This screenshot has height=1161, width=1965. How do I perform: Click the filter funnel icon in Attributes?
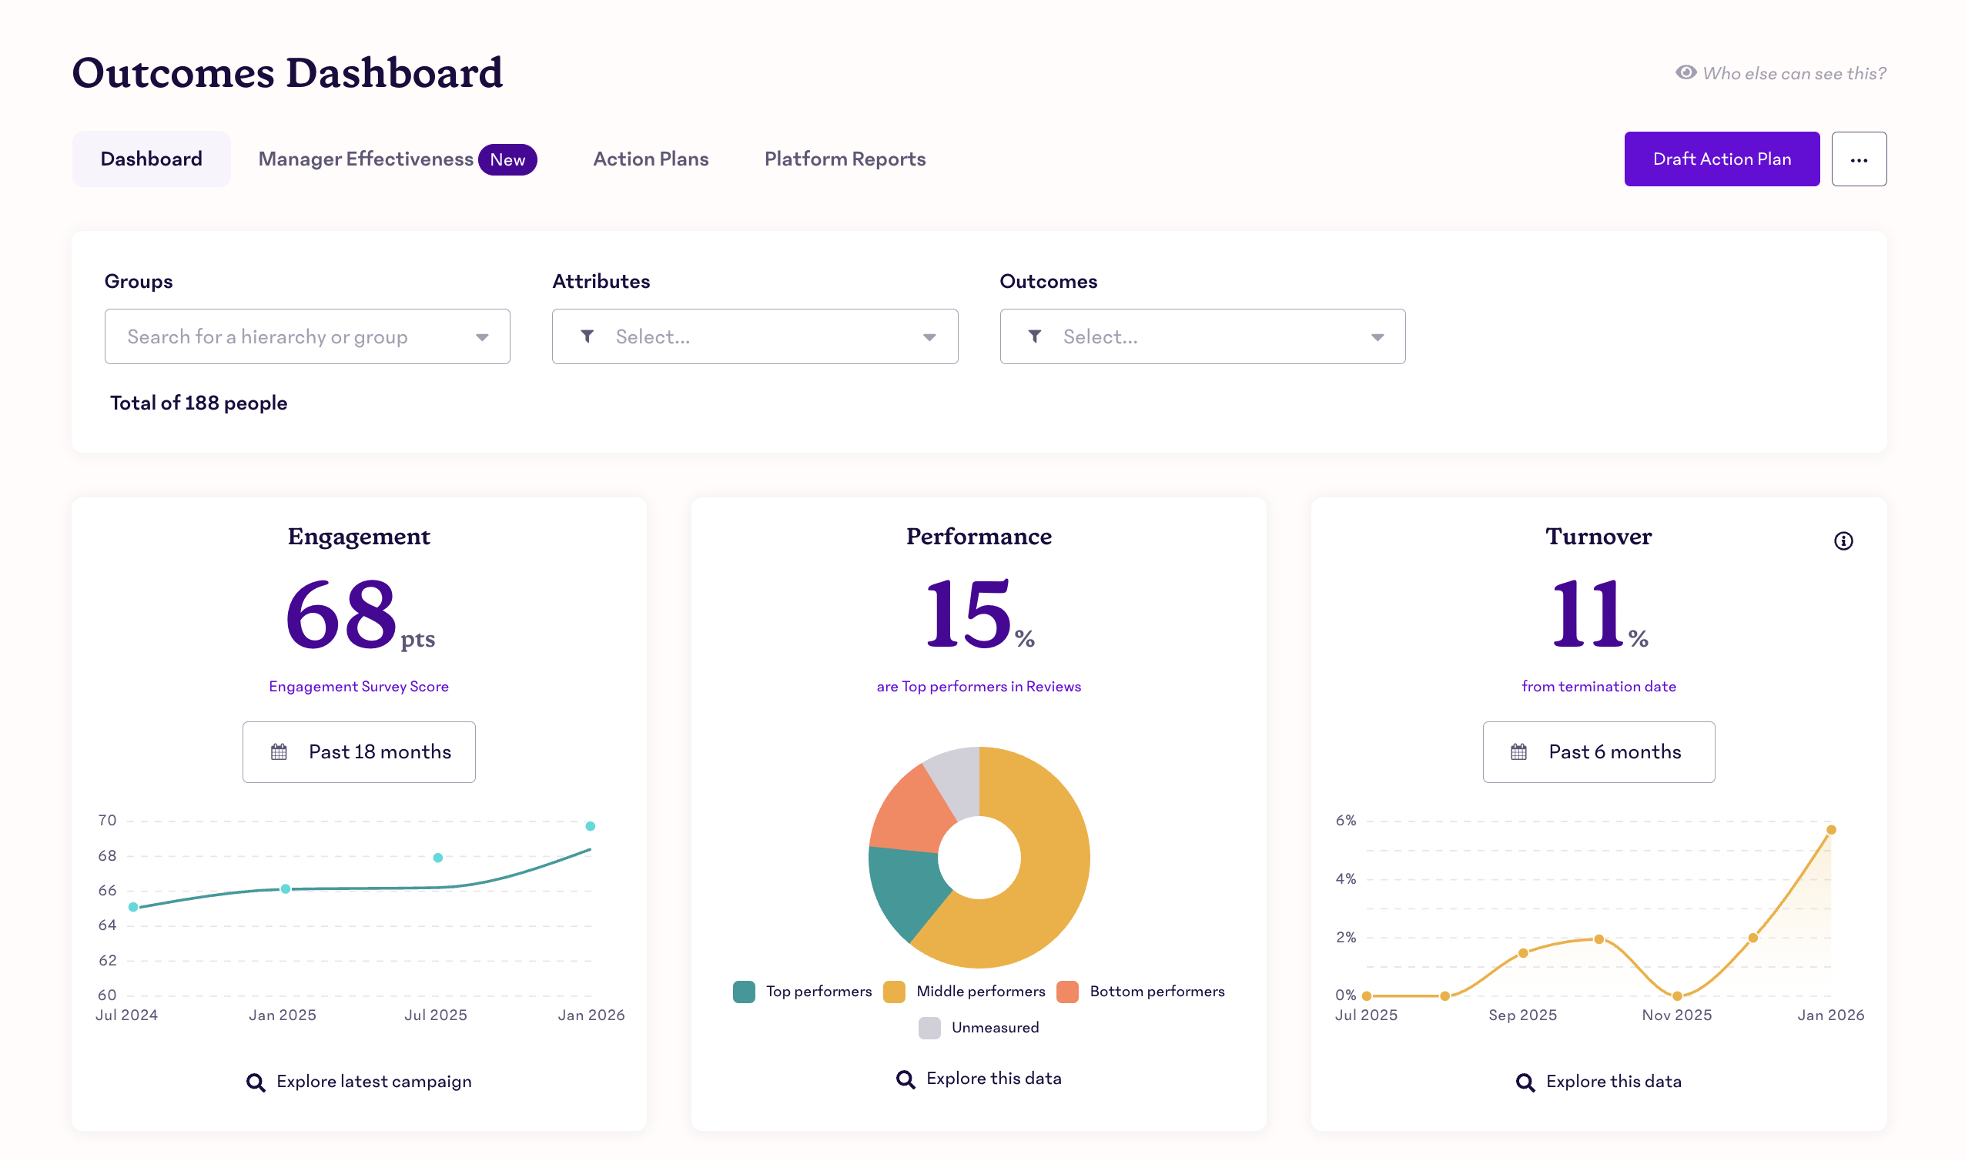click(x=587, y=336)
